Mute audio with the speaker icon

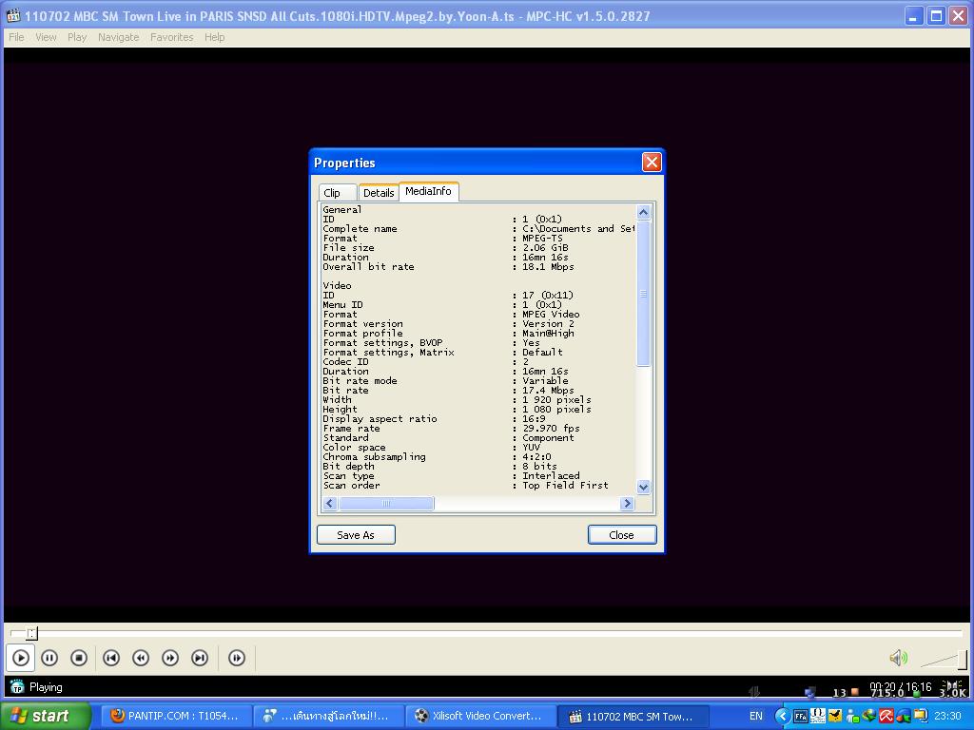click(x=898, y=658)
